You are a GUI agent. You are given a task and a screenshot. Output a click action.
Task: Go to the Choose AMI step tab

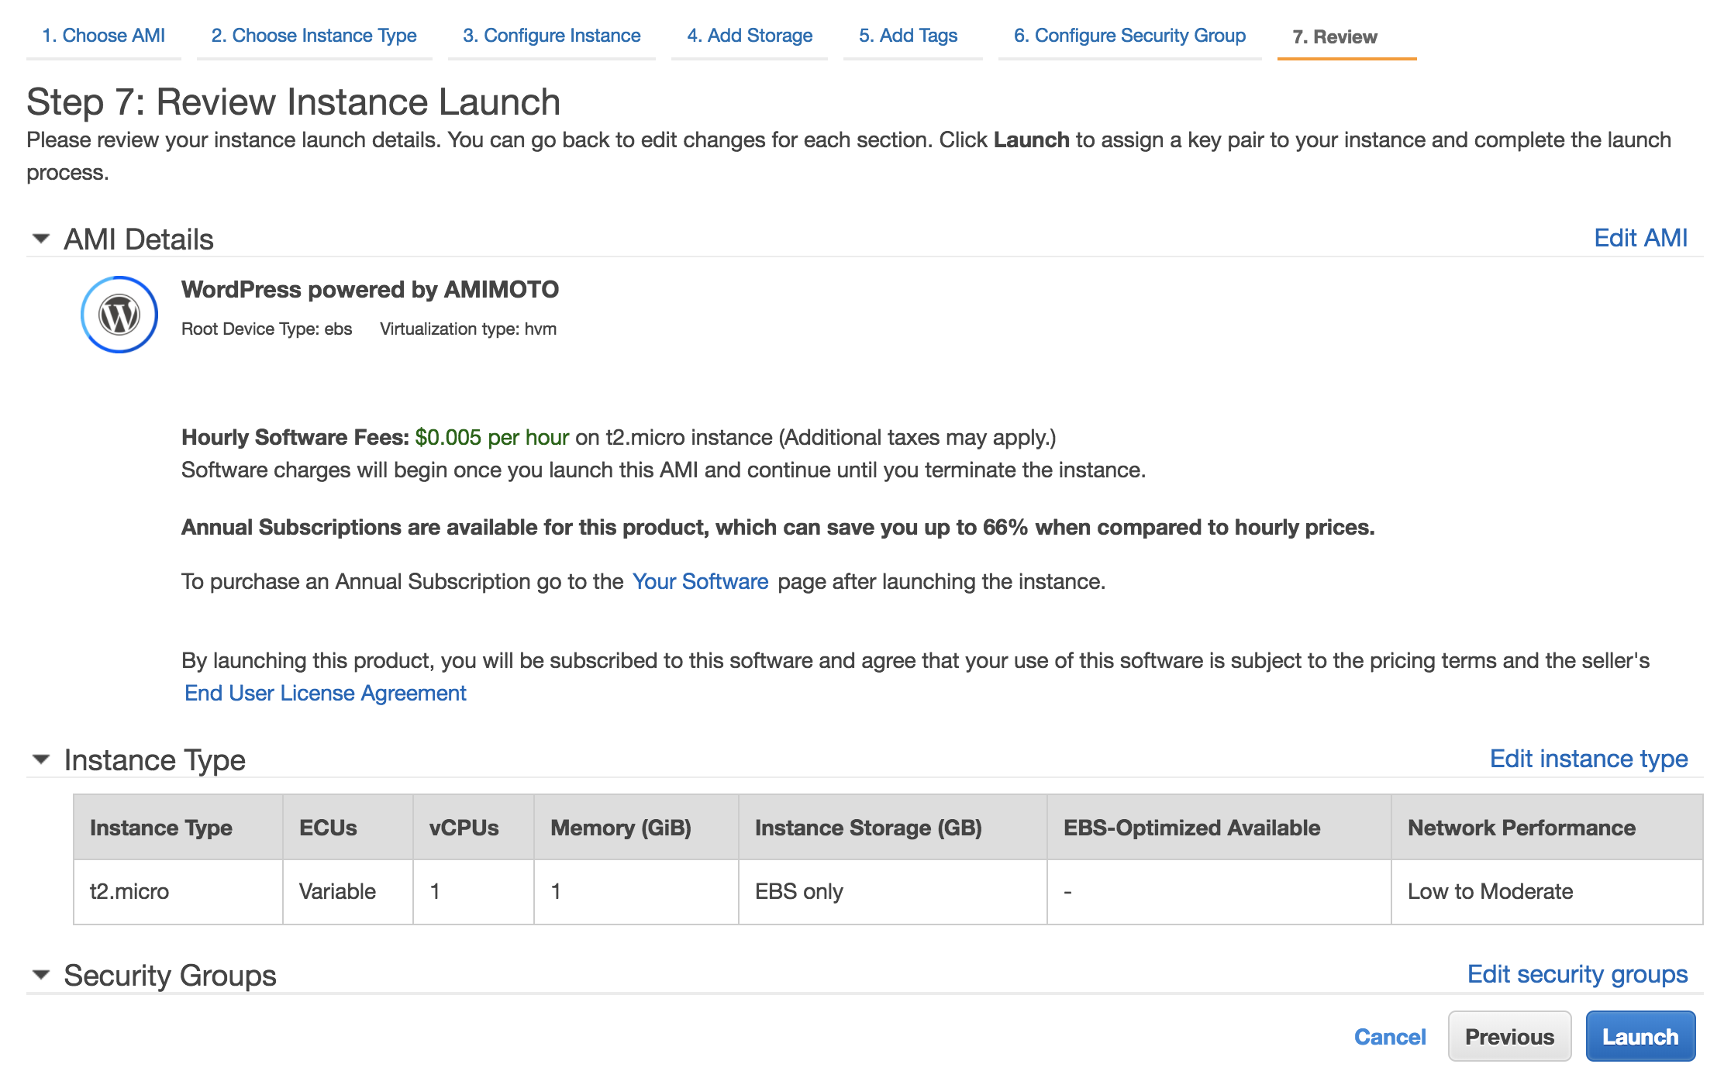104,36
